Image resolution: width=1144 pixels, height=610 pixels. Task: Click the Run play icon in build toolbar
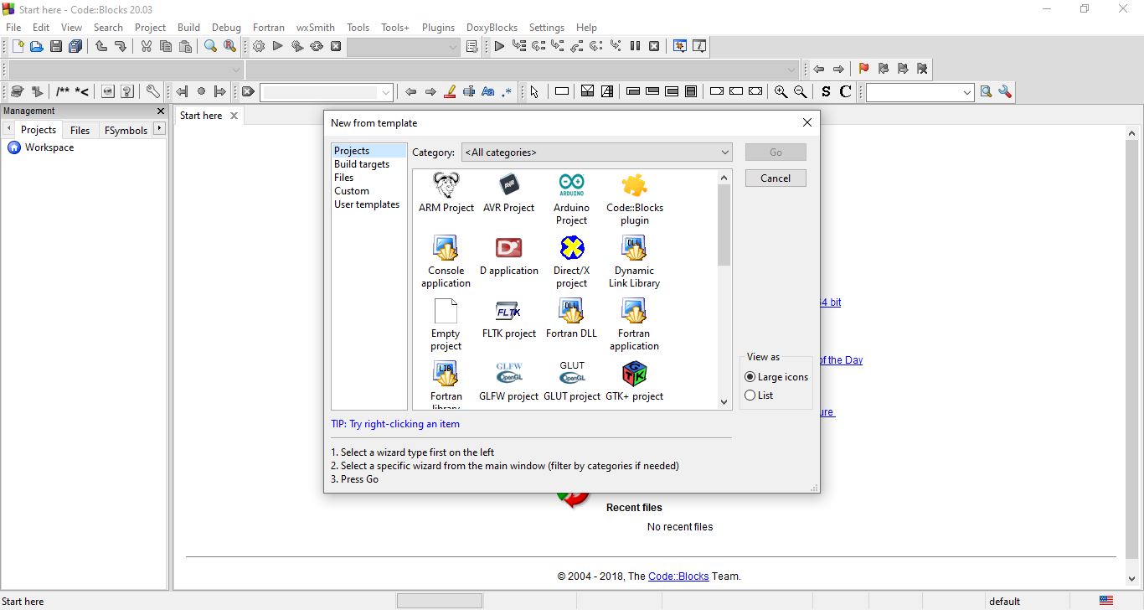[278, 47]
